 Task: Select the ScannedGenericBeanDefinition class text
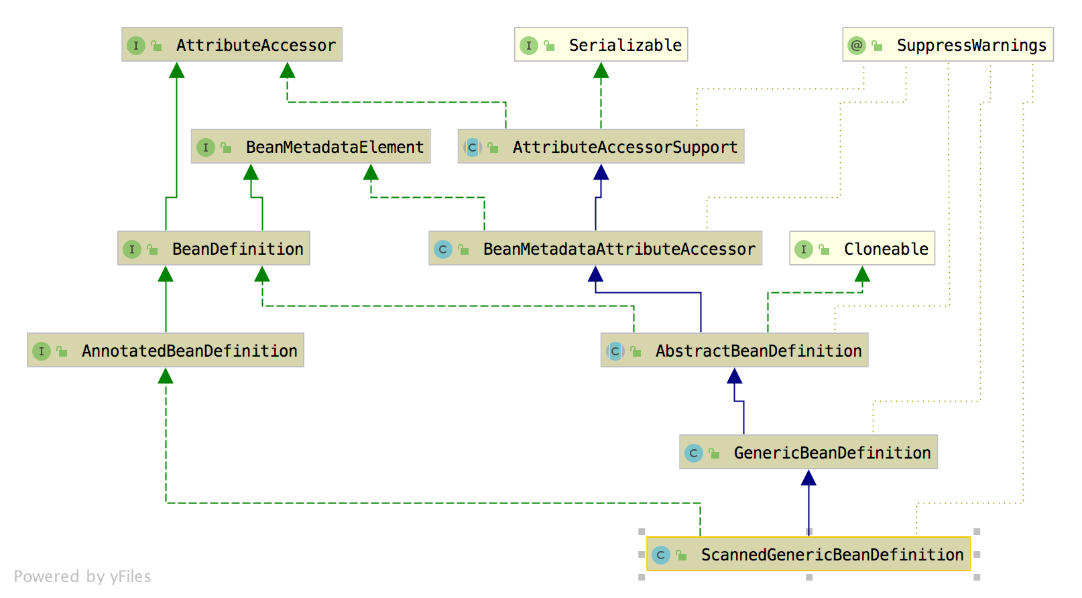point(832,554)
